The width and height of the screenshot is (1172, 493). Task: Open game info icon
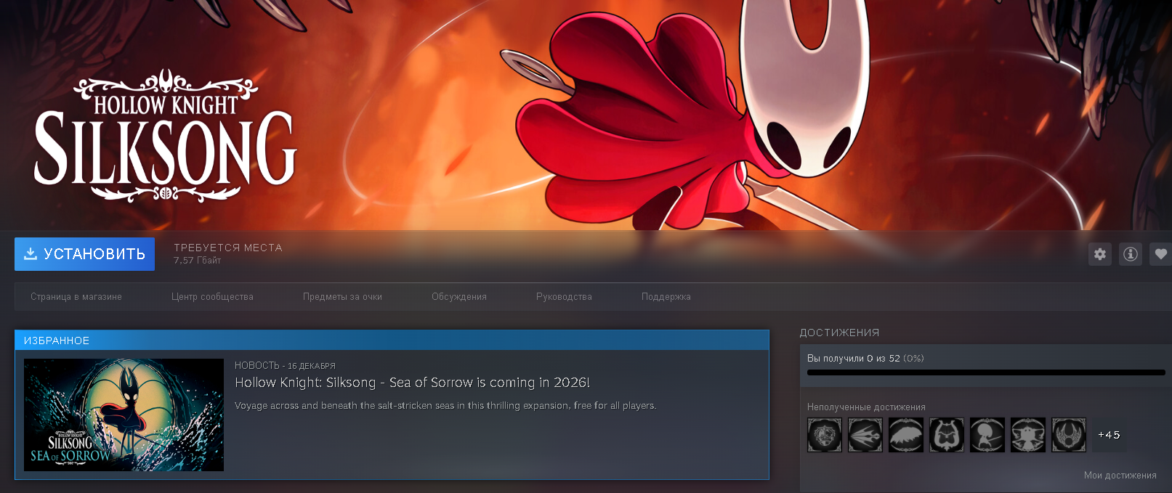click(x=1131, y=254)
